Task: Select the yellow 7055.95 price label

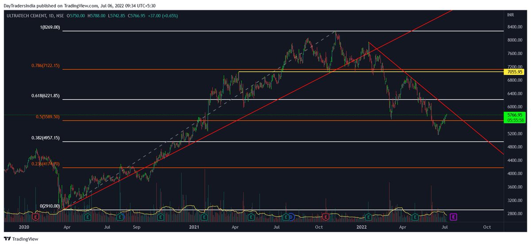Action: point(515,72)
